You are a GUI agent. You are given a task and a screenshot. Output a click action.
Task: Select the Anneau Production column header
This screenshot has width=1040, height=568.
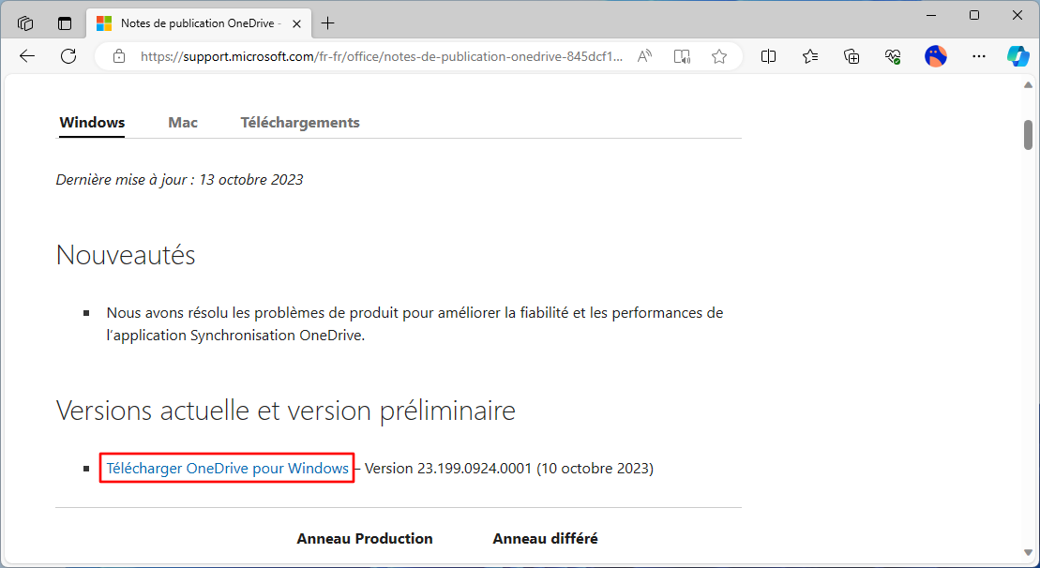pos(365,539)
